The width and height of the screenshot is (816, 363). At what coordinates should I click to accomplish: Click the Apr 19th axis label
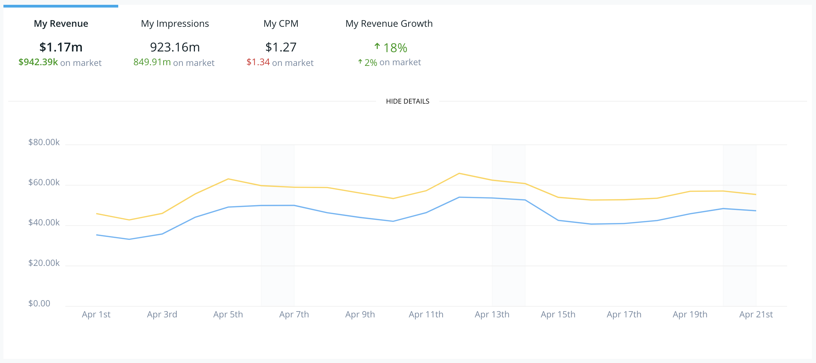[x=690, y=314]
